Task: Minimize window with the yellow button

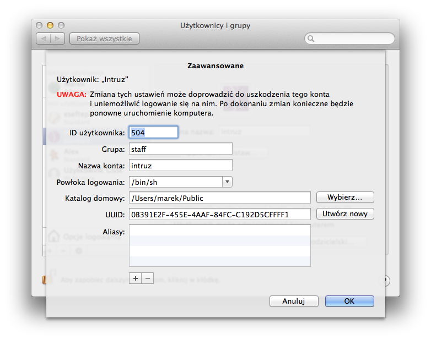Action: pos(50,25)
